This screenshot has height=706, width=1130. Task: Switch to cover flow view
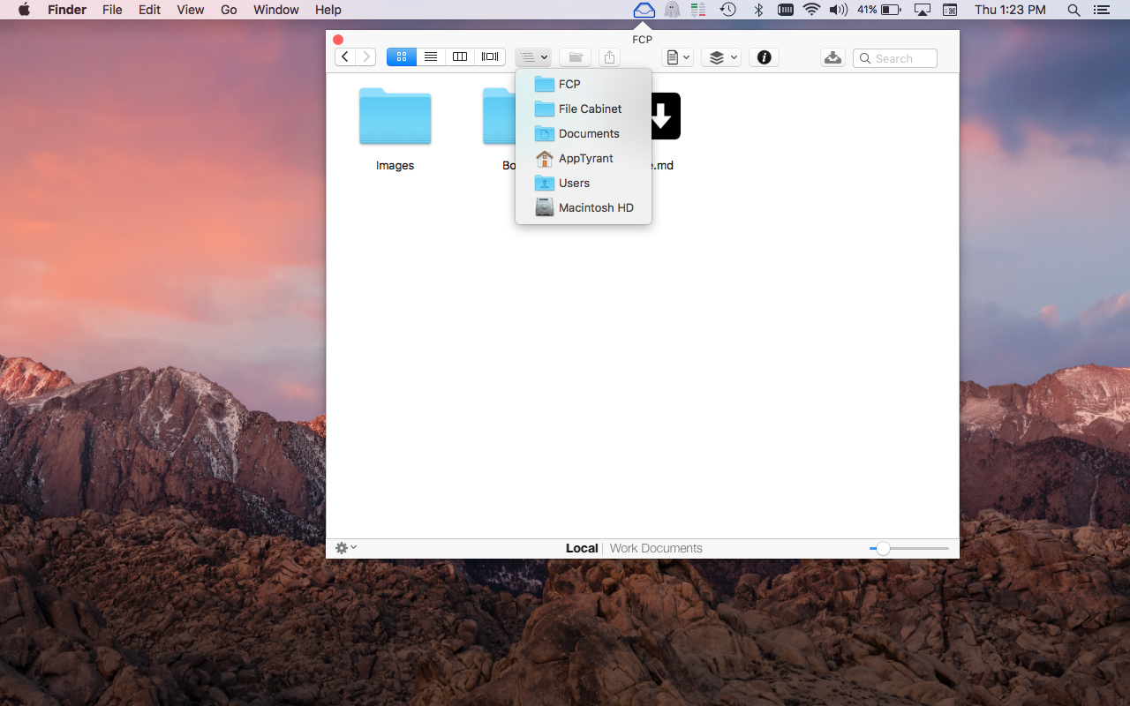[x=490, y=57]
